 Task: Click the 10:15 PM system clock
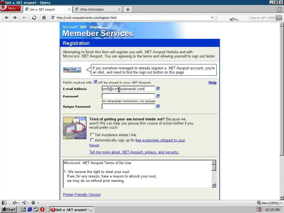tap(272, 210)
